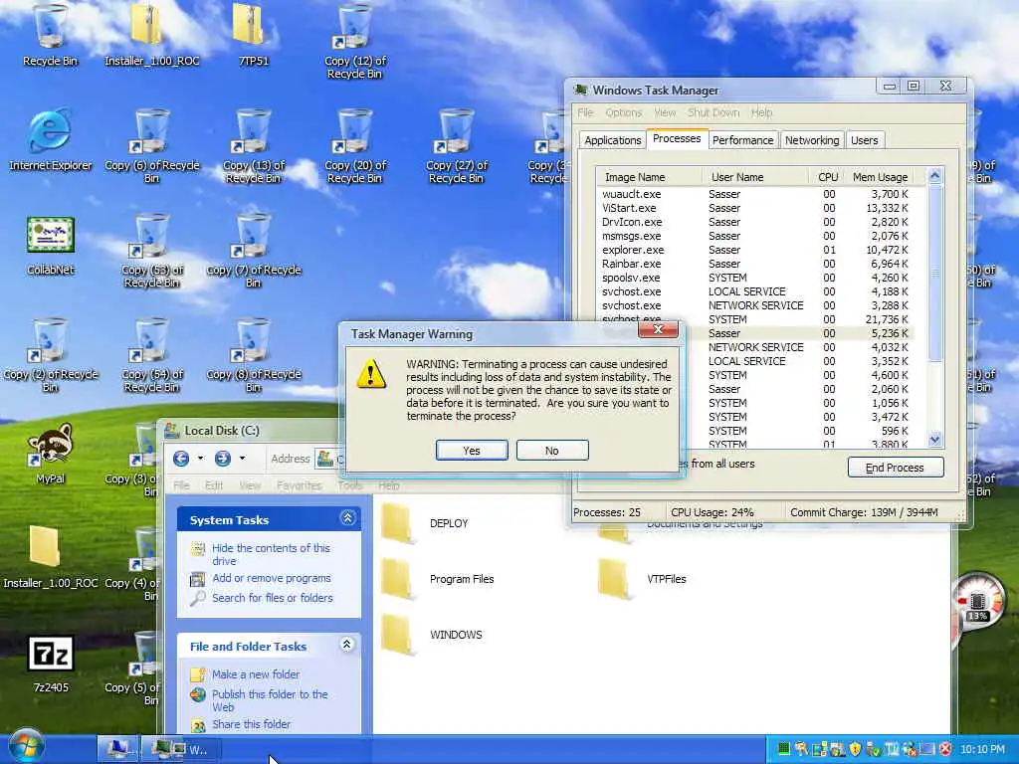Click the taskbar clock showing 10:10 PM

(982, 749)
